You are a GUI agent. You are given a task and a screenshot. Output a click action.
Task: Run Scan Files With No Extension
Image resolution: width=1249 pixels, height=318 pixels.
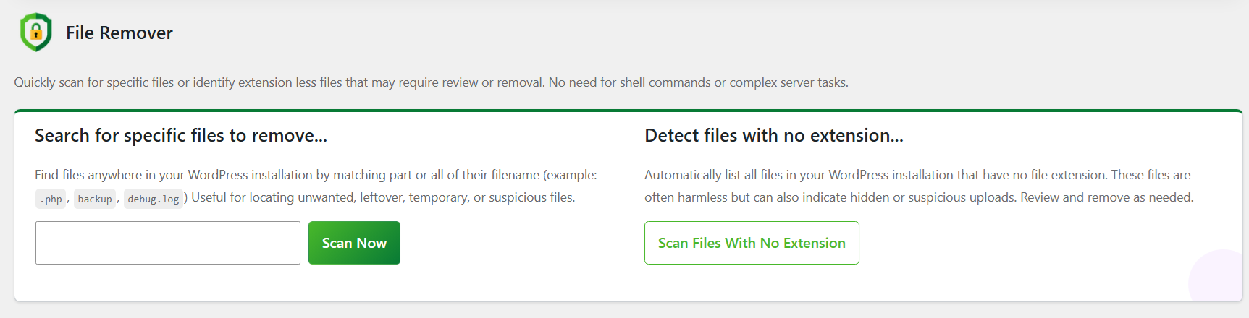[752, 243]
